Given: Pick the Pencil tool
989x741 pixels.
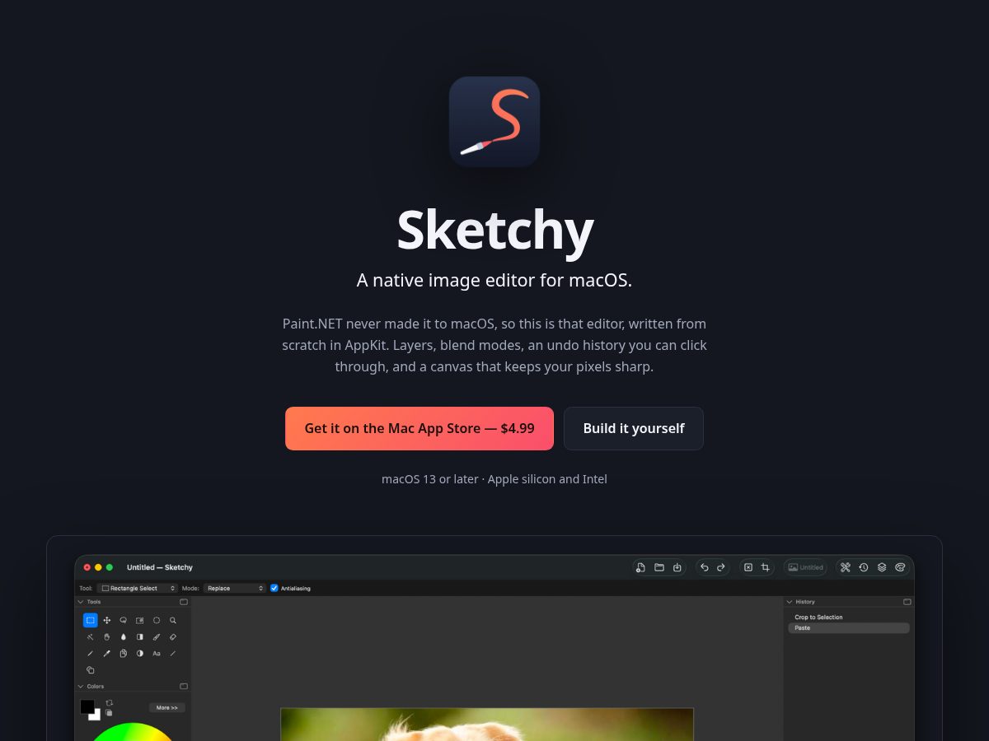Looking at the screenshot, I should (91, 653).
